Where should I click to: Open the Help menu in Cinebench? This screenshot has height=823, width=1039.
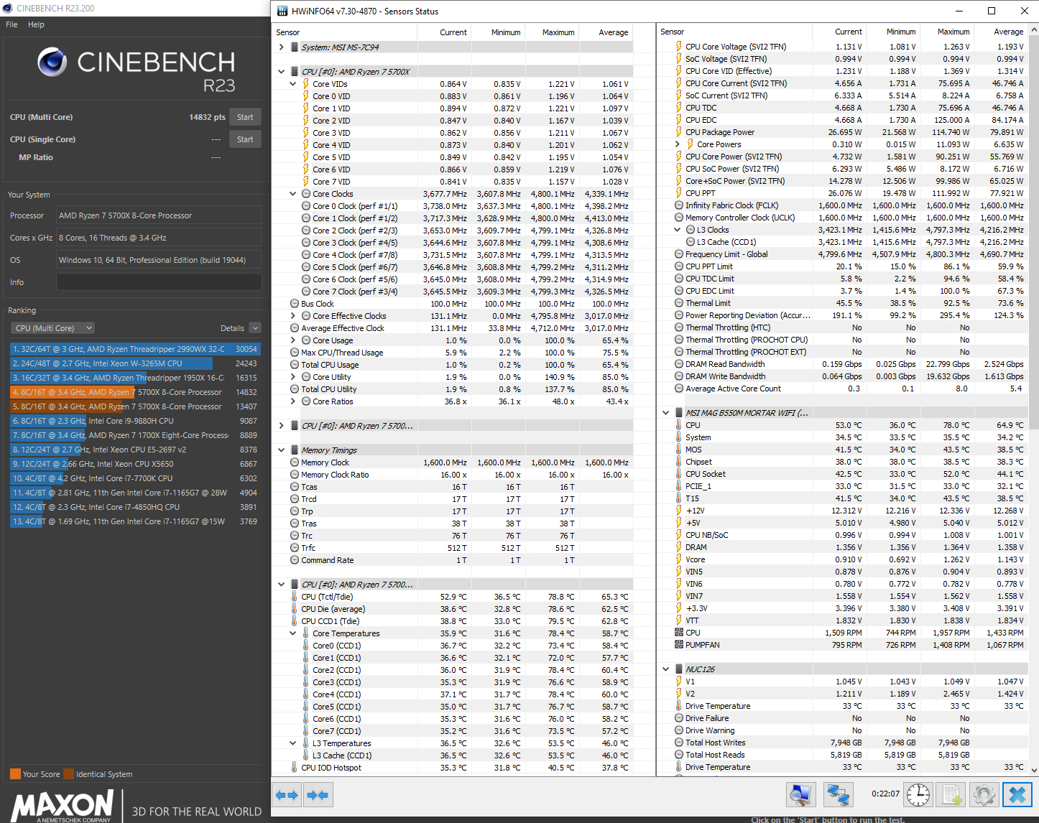[36, 24]
